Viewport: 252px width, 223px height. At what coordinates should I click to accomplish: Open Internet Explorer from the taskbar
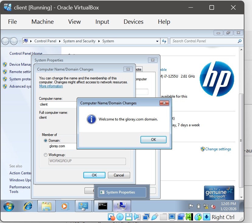tap(28, 206)
